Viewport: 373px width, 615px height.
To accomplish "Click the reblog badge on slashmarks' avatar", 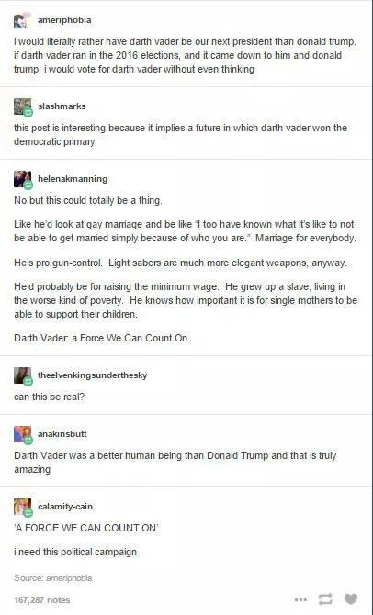I will [28, 113].
